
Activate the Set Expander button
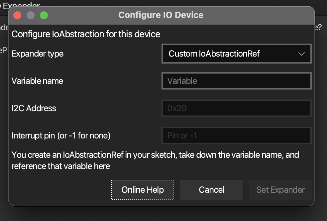click(280, 189)
